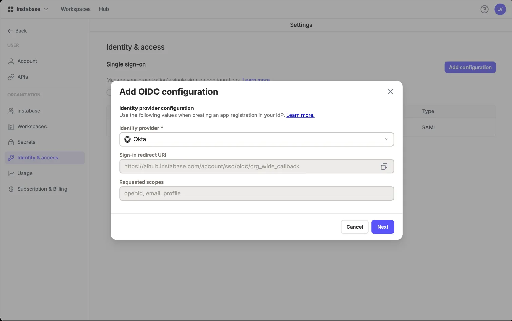Copy the Sign-in redirect URI
Image resolution: width=512 pixels, height=321 pixels.
[384, 166]
